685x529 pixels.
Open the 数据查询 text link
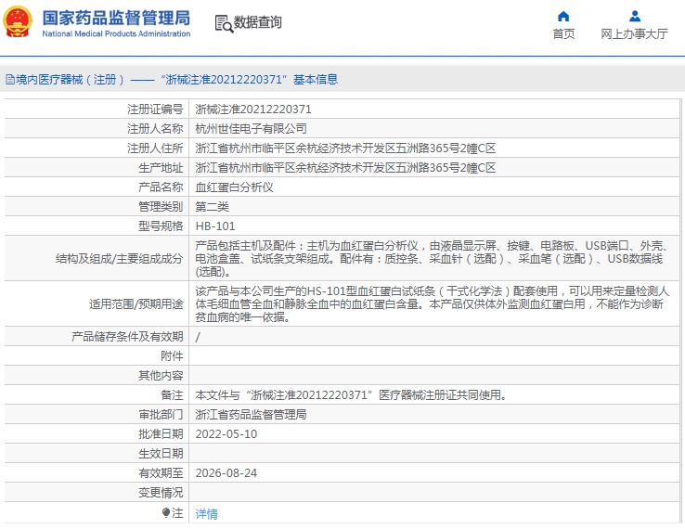click(x=257, y=22)
